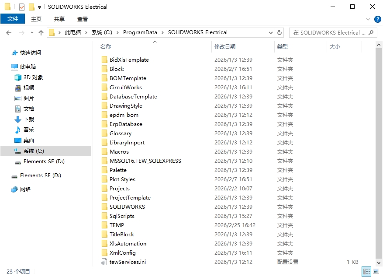Switch to details view layout icon
Viewport: 383px width, 277px height.
point(367,272)
